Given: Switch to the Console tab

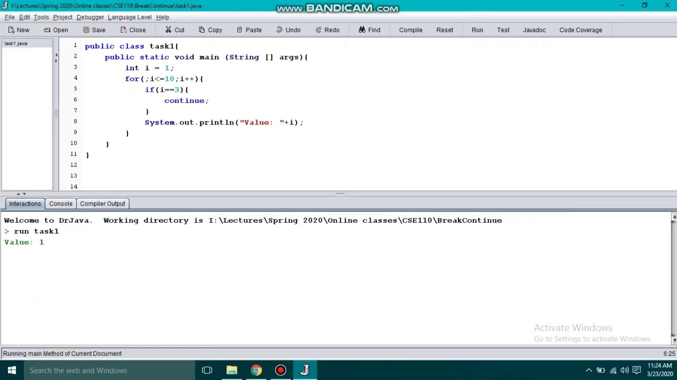Looking at the screenshot, I should pyautogui.click(x=61, y=204).
